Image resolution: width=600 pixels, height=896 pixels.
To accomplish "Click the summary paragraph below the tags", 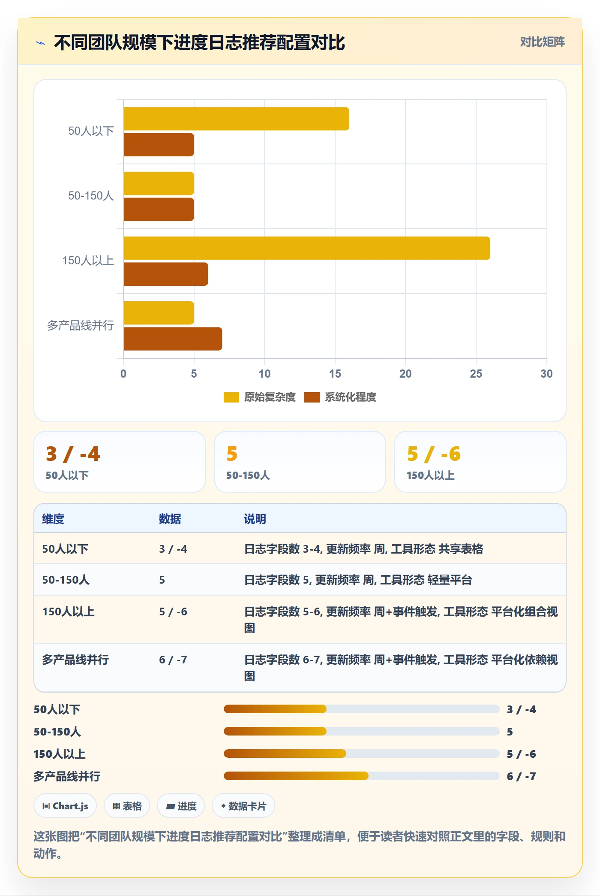I will pos(300,845).
